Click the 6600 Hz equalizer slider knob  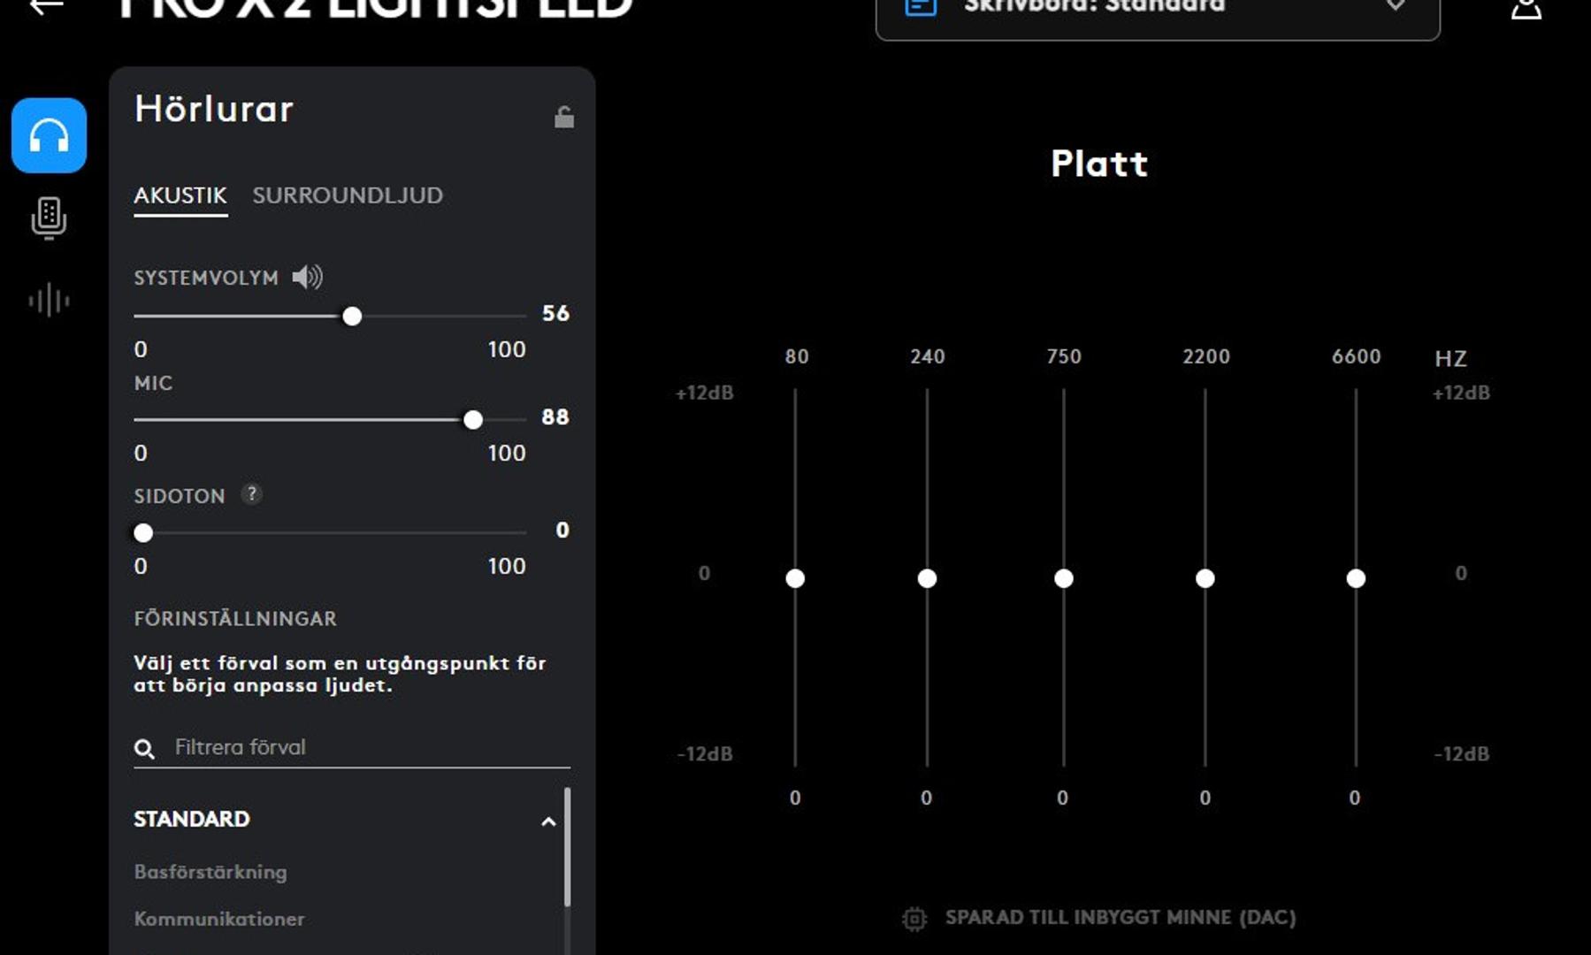click(1356, 578)
